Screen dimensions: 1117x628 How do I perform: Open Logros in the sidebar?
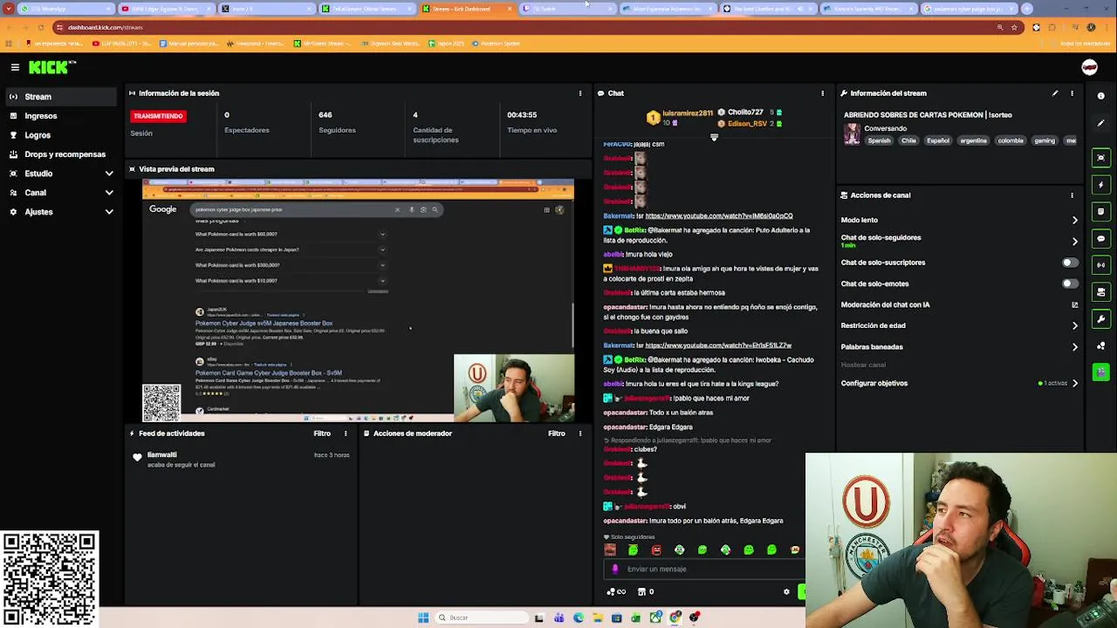[x=61, y=135]
